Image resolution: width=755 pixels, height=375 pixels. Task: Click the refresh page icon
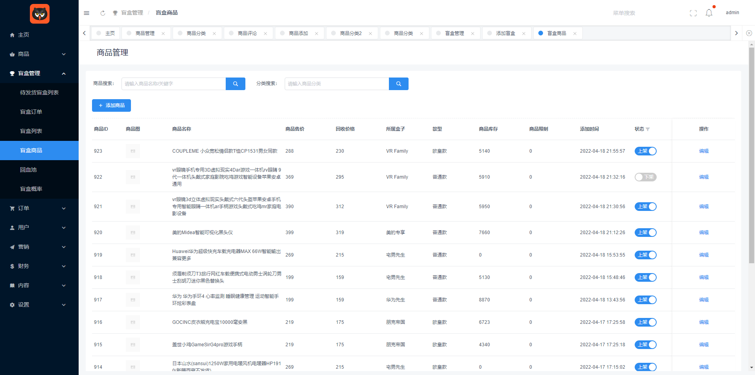click(103, 13)
